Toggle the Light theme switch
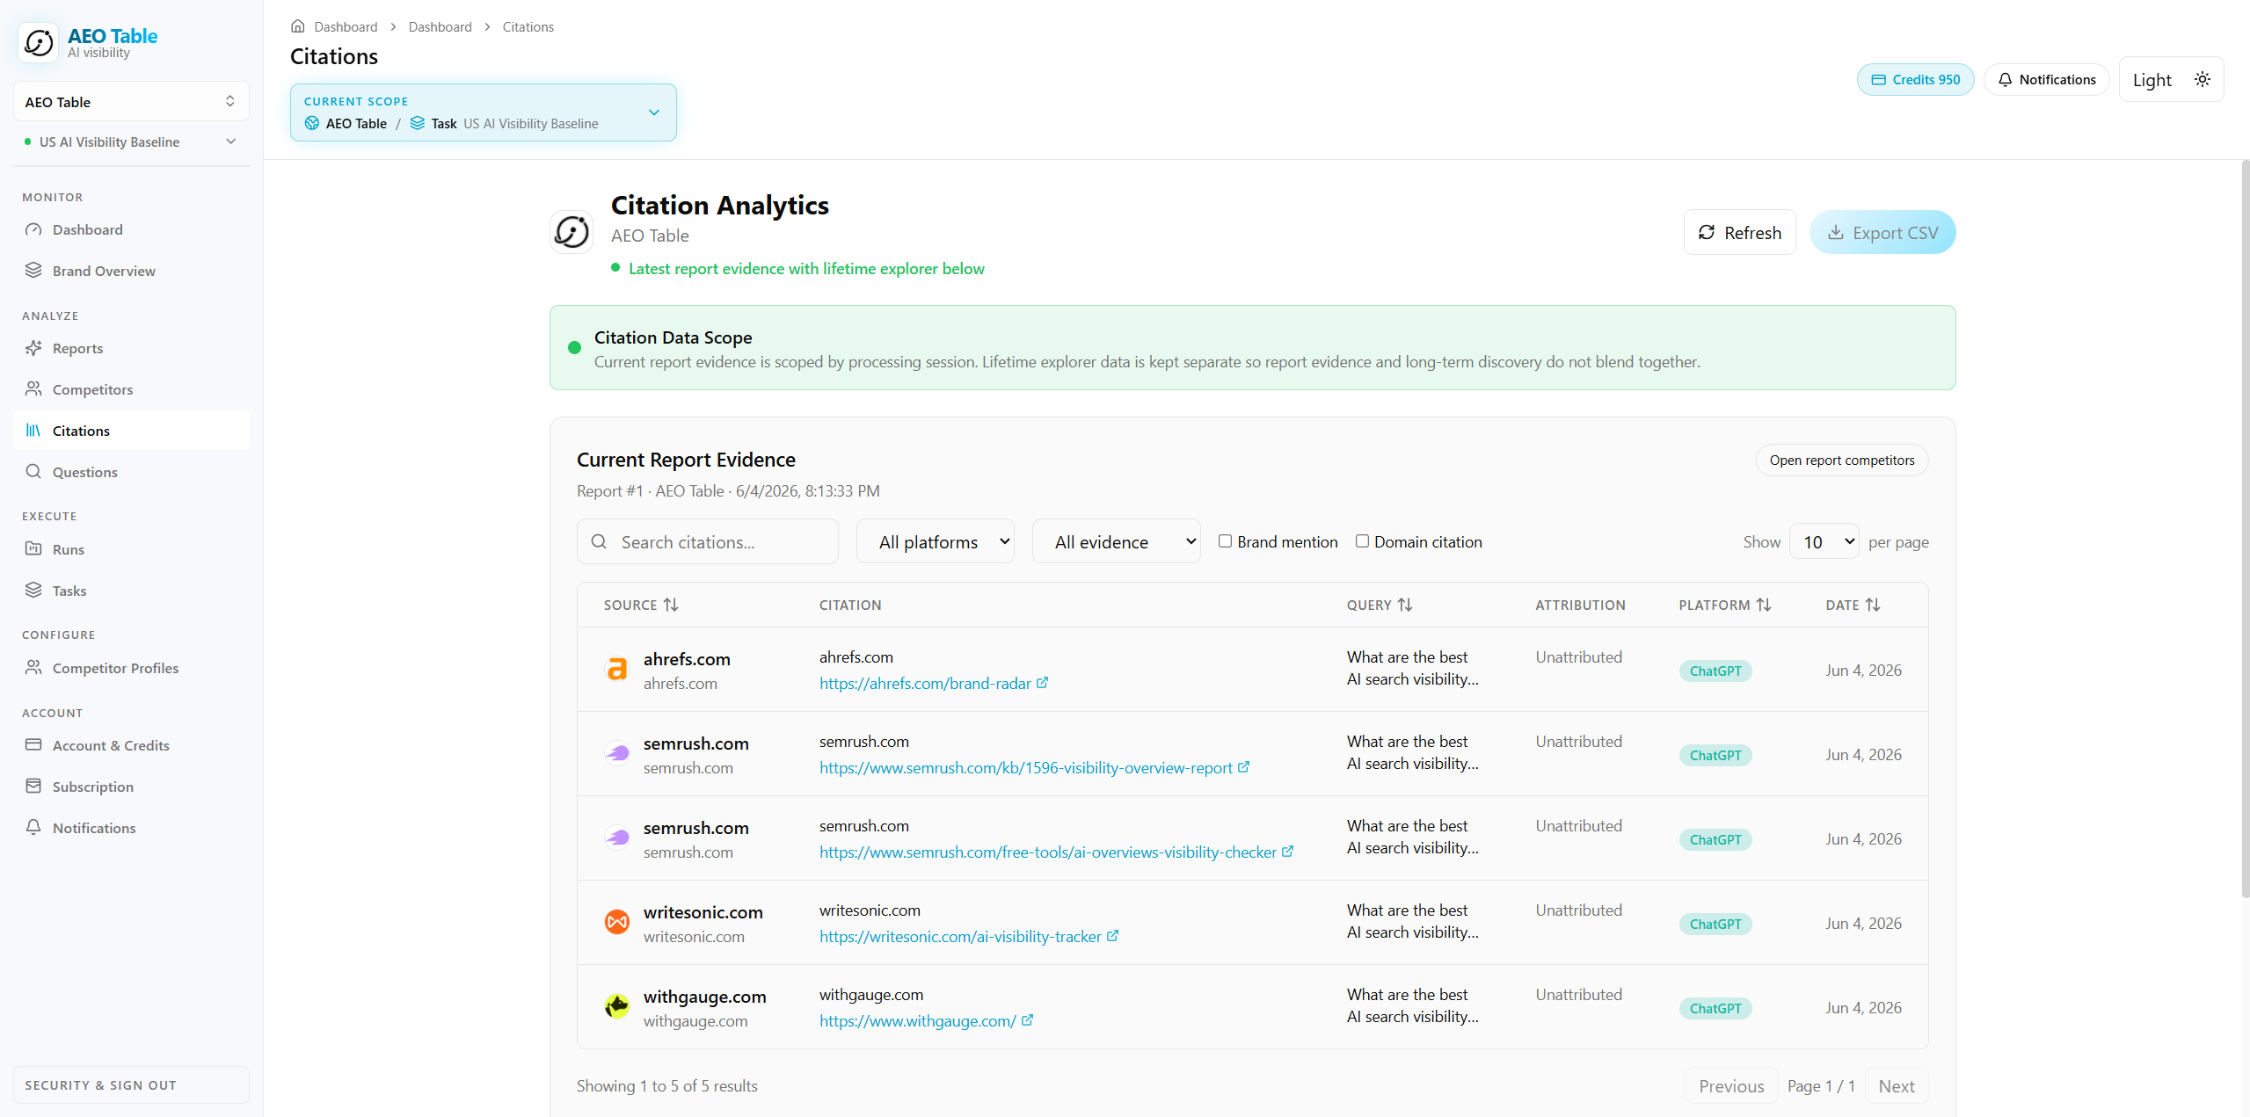Image resolution: width=2250 pixels, height=1117 pixels. coord(2171,80)
